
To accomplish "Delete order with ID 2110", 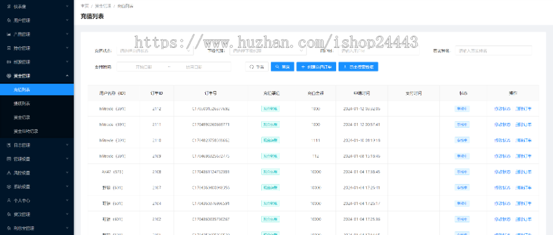I will click(x=524, y=140).
